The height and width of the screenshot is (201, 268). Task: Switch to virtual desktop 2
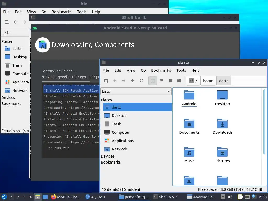[x=18, y=197]
